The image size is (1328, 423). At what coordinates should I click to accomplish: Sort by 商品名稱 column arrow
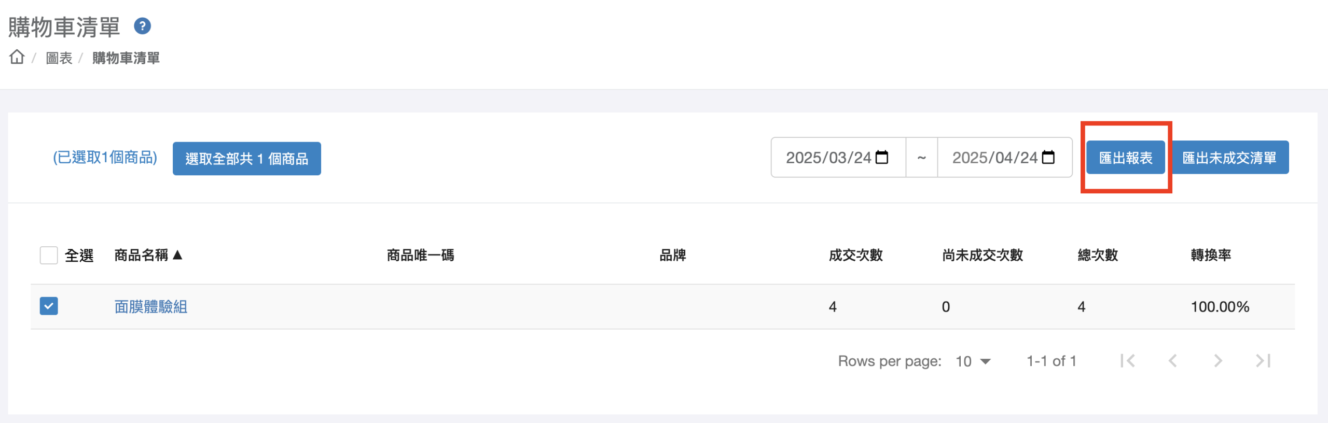pyautogui.click(x=178, y=255)
